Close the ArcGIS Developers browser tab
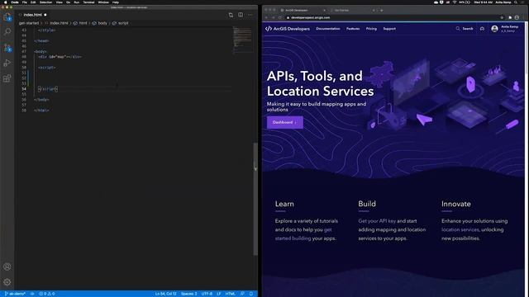This screenshot has width=529, height=297. [324, 11]
